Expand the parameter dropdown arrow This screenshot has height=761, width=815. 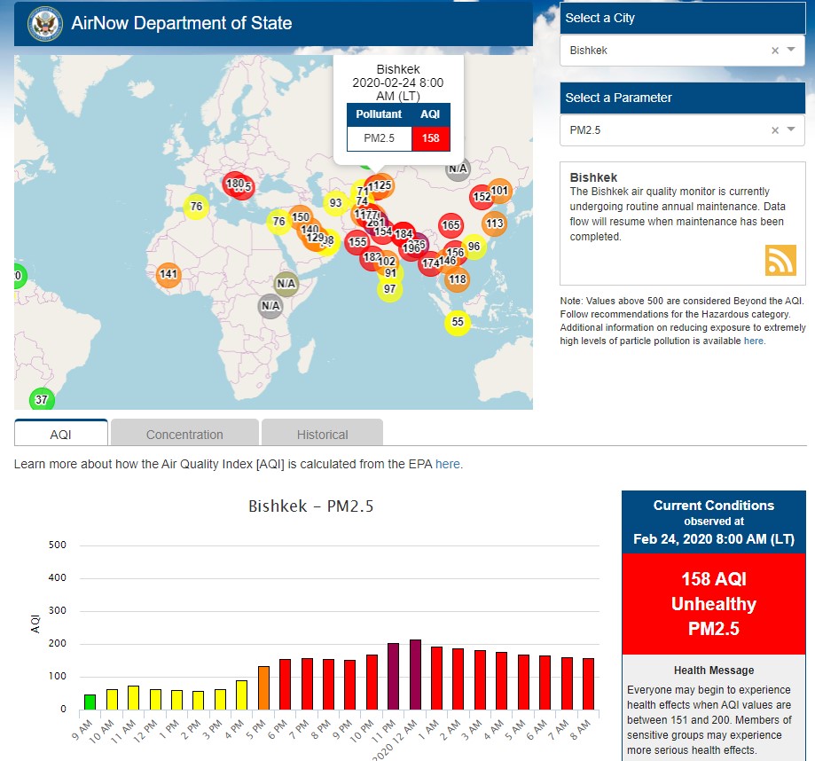point(791,130)
